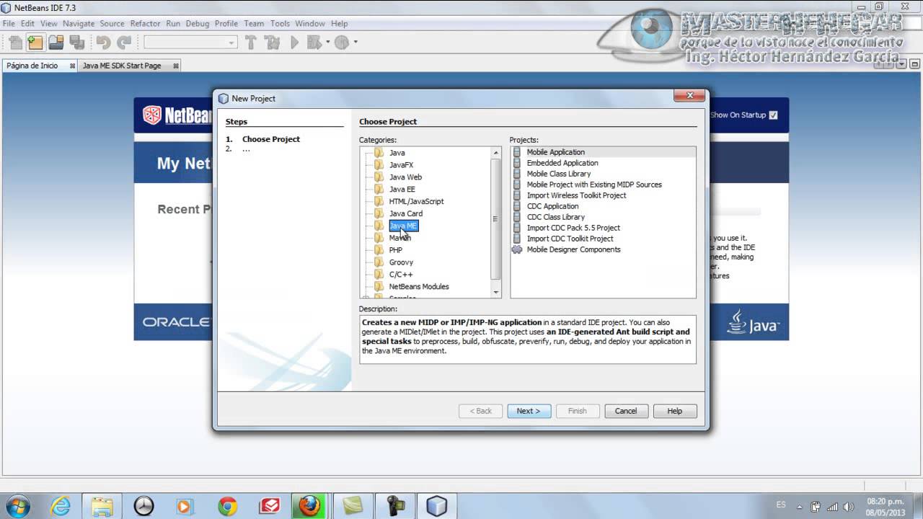This screenshot has height=519, width=923.
Task: Choose Embedded Application project type
Action: 562,163
